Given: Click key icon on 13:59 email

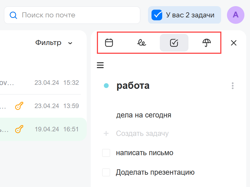Looking at the screenshot, I should 19,106.
